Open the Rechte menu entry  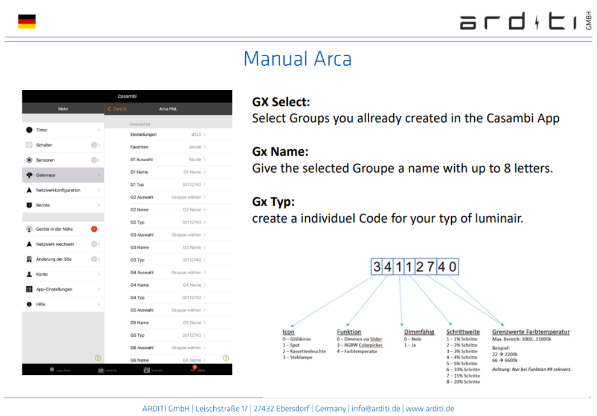tap(63, 205)
